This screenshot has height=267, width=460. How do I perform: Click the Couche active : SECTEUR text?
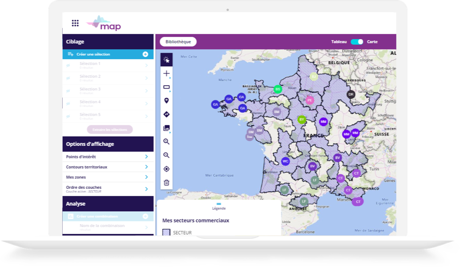[x=83, y=191]
